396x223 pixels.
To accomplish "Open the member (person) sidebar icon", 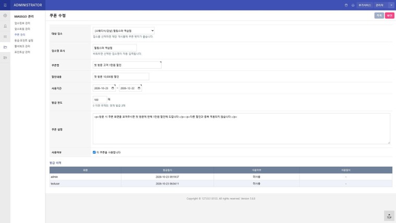I will click(x=5, y=26).
